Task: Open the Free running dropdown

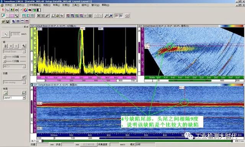Action: (x=15, y=82)
